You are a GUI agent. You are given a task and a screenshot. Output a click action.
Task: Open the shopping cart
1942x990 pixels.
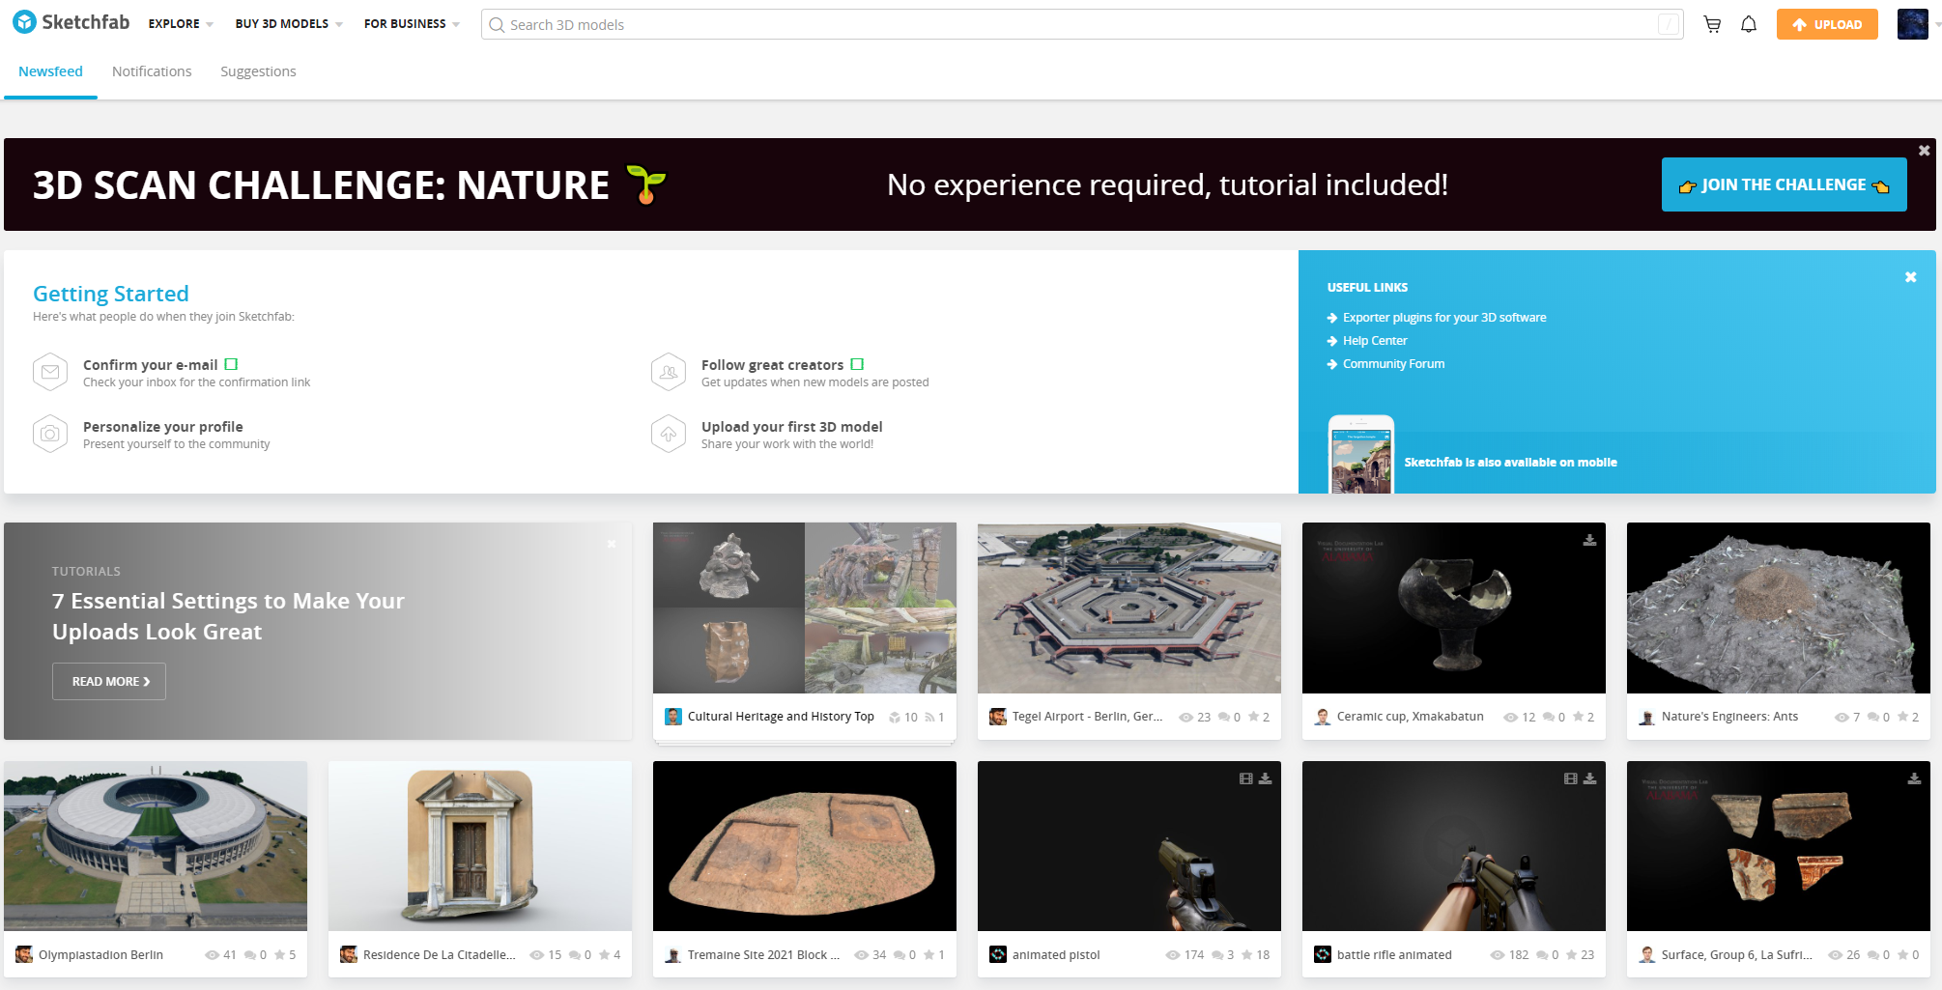click(1712, 24)
